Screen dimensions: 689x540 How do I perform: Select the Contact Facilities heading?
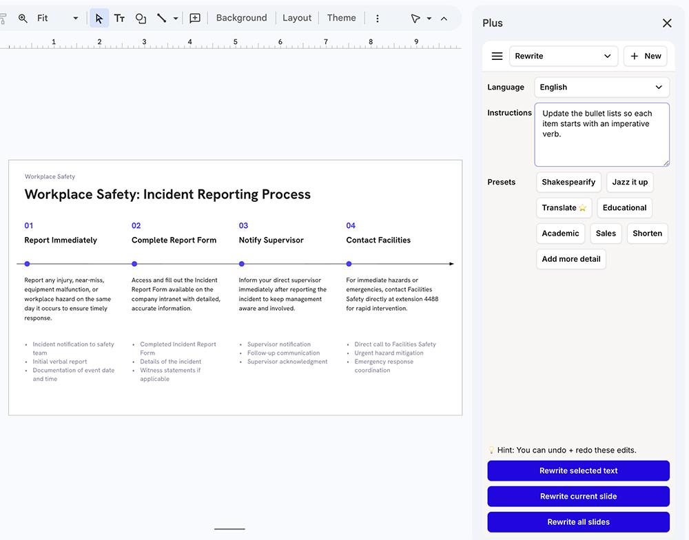tap(378, 240)
